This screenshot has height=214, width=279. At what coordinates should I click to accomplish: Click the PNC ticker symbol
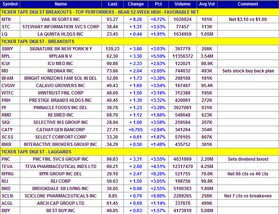(6, 159)
